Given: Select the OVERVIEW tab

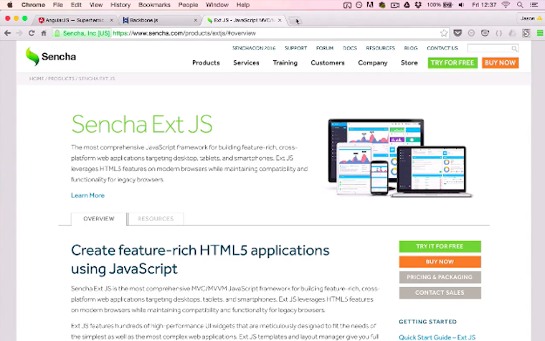Looking at the screenshot, I should (x=99, y=218).
